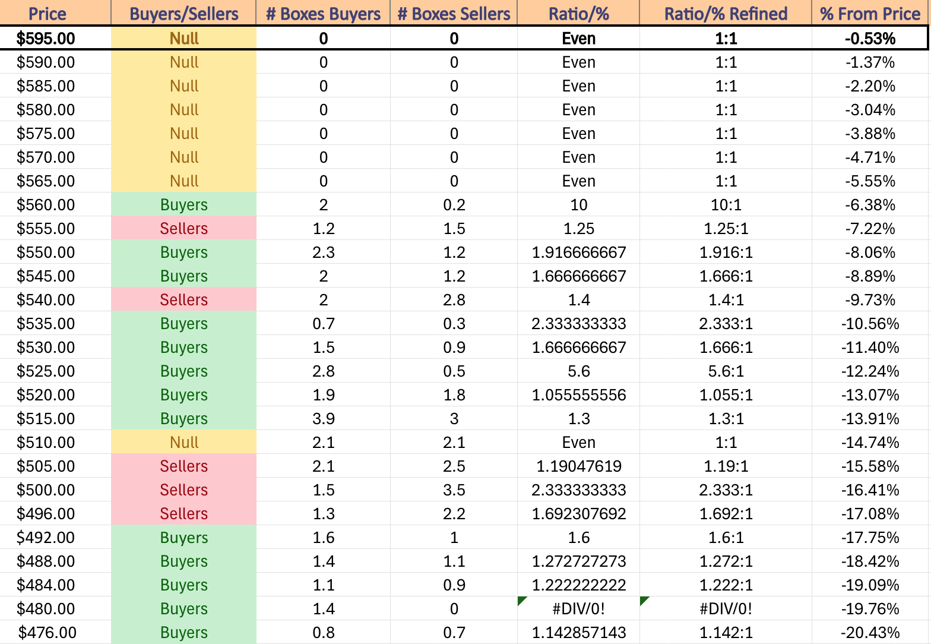
Task: Click the 1.692307692 ratio cell
Action: 578,513
